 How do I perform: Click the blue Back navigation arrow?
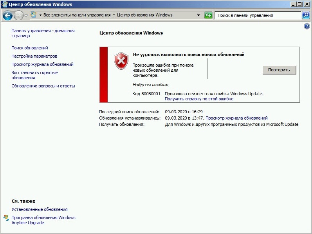(x=7, y=16)
